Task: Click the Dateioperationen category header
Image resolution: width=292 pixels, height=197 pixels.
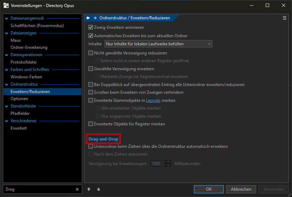Action: click(x=26, y=55)
